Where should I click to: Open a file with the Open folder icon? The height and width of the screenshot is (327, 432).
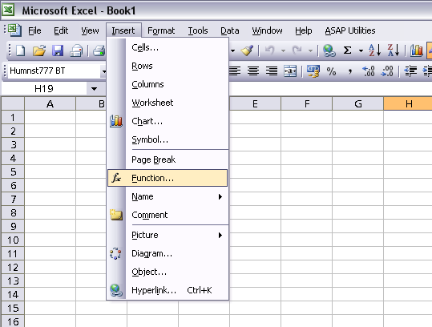(38, 50)
